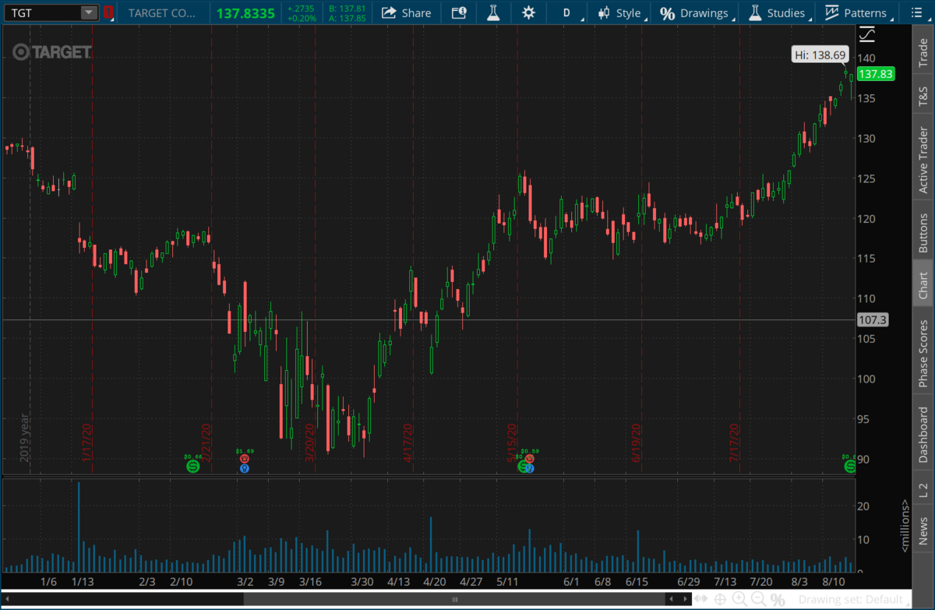Click the crosshair pointer icon at bottom
The height and width of the screenshot is (610, 935).
[720, 599]
